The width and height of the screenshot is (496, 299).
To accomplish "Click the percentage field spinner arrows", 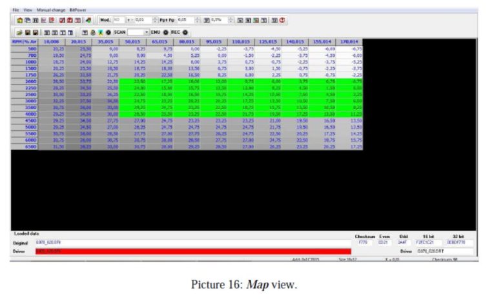I will click(x=229, y=20).
